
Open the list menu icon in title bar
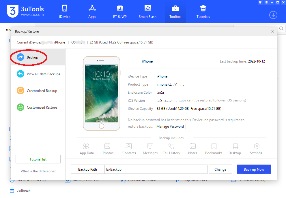pos(266,2)
